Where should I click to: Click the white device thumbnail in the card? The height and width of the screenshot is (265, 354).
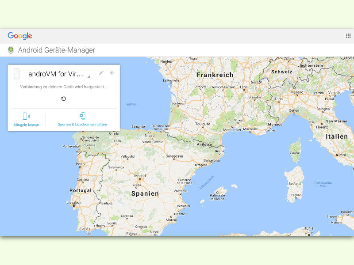(17, 74)
